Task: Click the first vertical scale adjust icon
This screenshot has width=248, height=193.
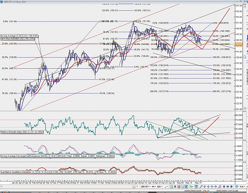Action: pos(212,187)
